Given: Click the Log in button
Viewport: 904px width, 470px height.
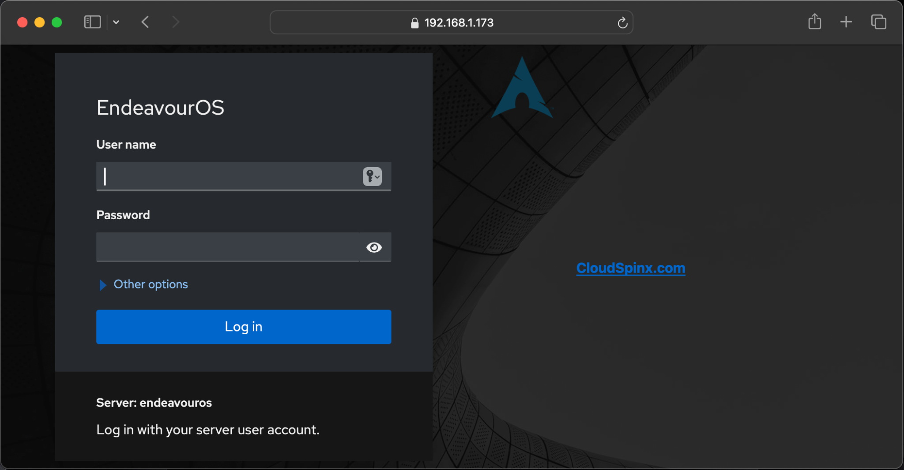Looking at the screenshot, I should (243, 327).
